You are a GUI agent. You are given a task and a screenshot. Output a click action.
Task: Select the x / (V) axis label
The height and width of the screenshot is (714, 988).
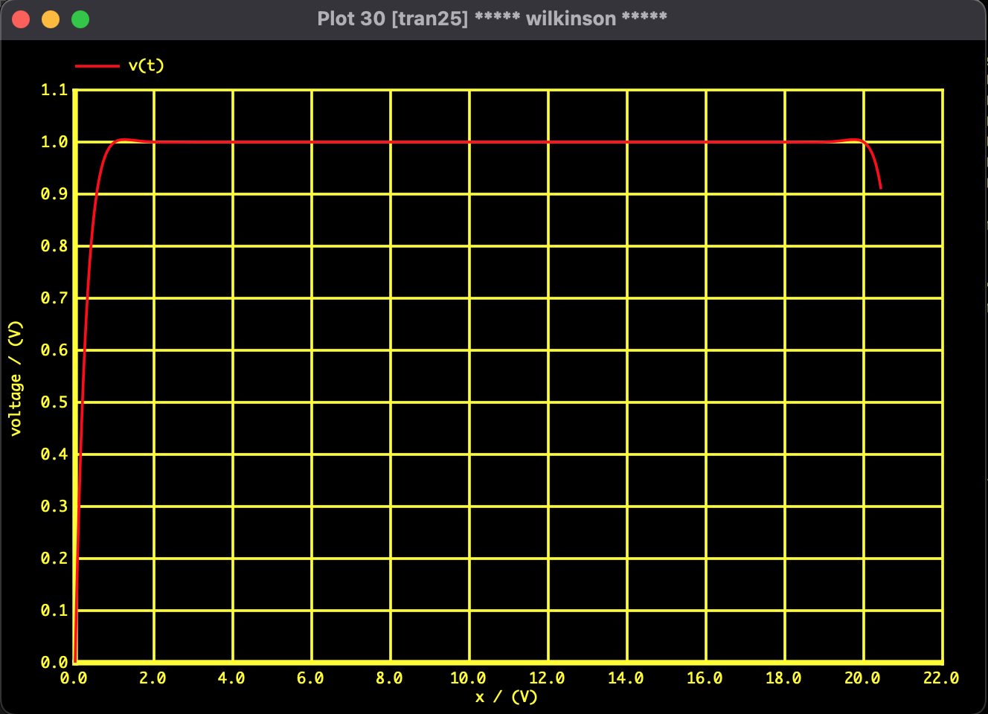coord(507,698)
